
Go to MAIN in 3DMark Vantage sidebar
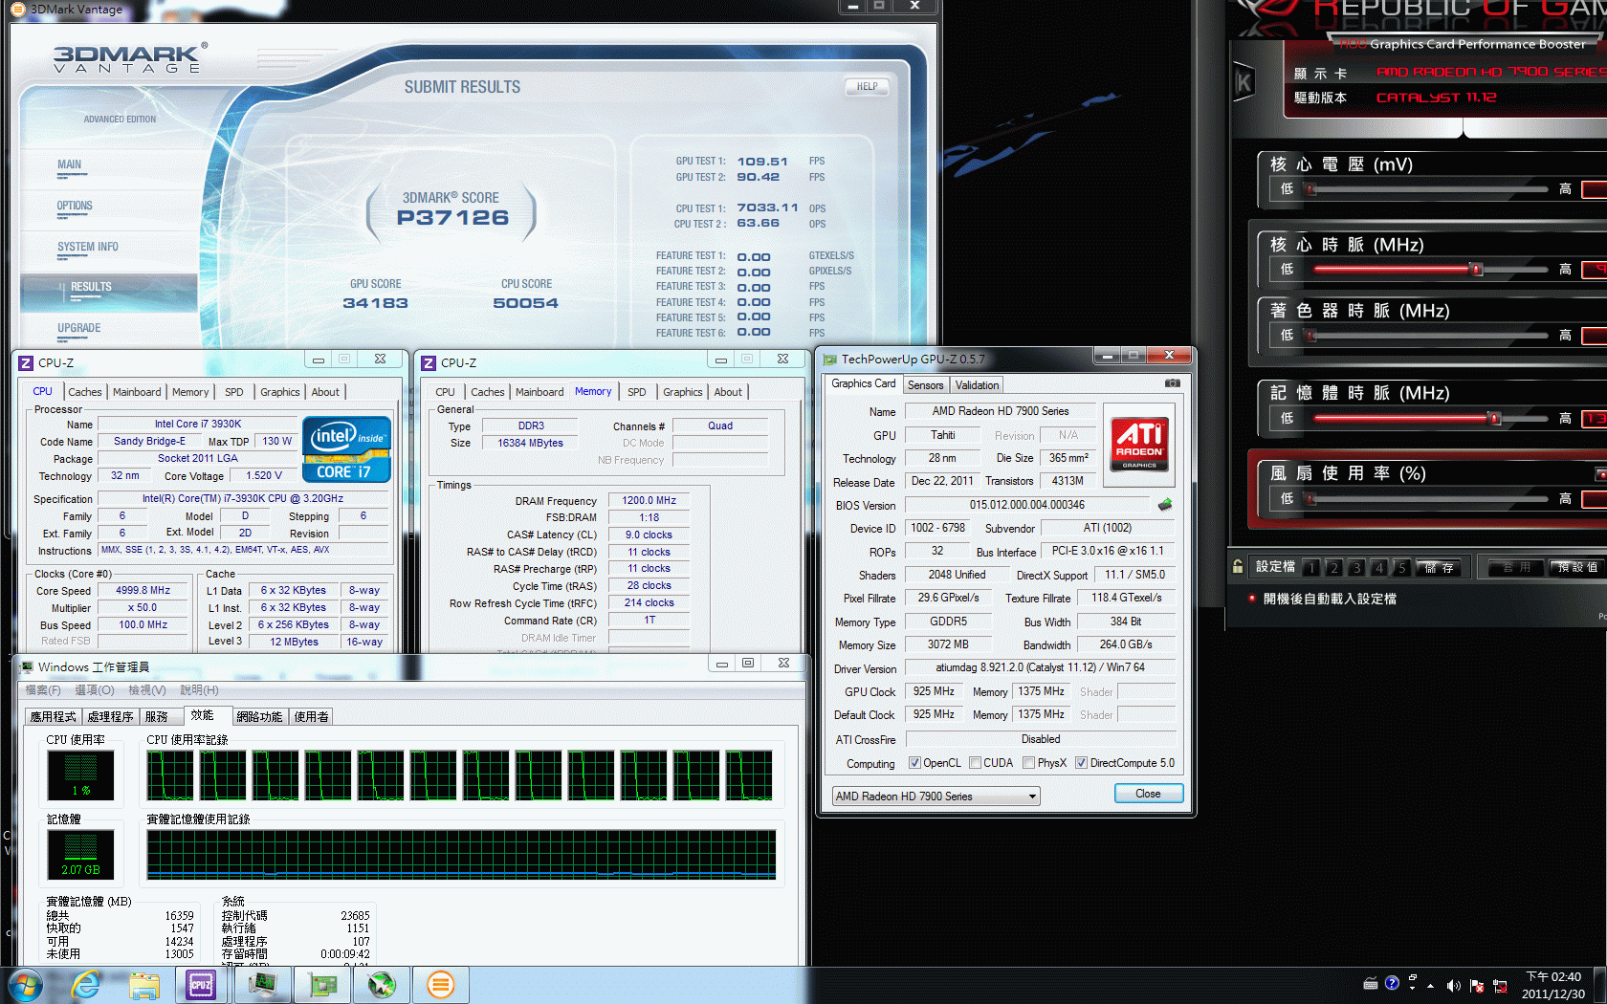tap(69, 164)
